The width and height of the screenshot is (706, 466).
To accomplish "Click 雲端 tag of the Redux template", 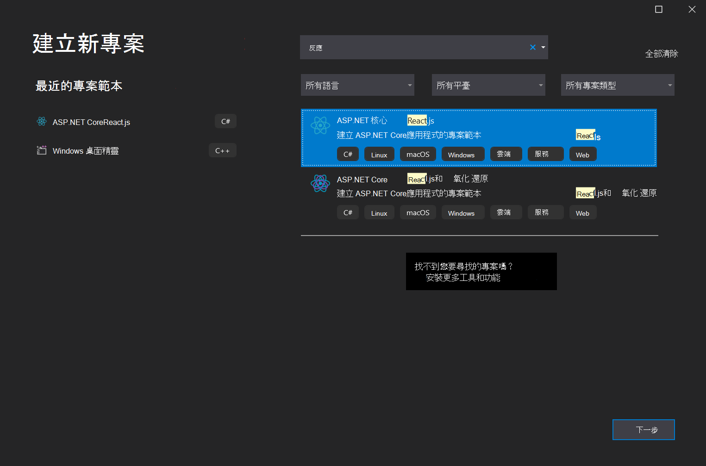I will pyautogui.click(x=506, y=212).
